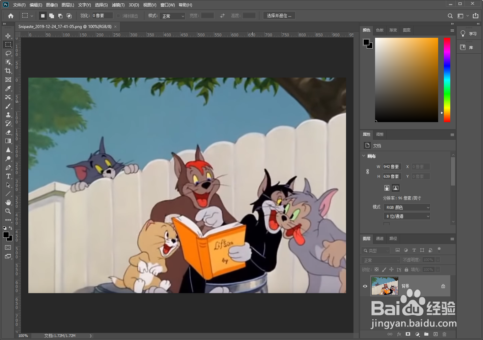This screenshot has width=483, height=340.
Task: Choose Add to selection mode button
Action: tap(52, 16)
